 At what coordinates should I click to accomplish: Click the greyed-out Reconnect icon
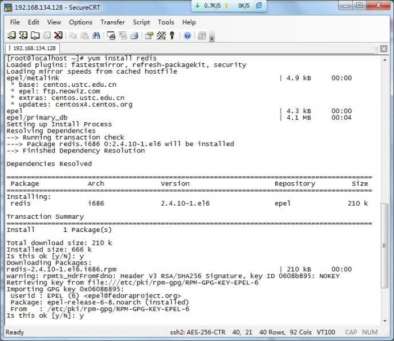coord(47,35)
